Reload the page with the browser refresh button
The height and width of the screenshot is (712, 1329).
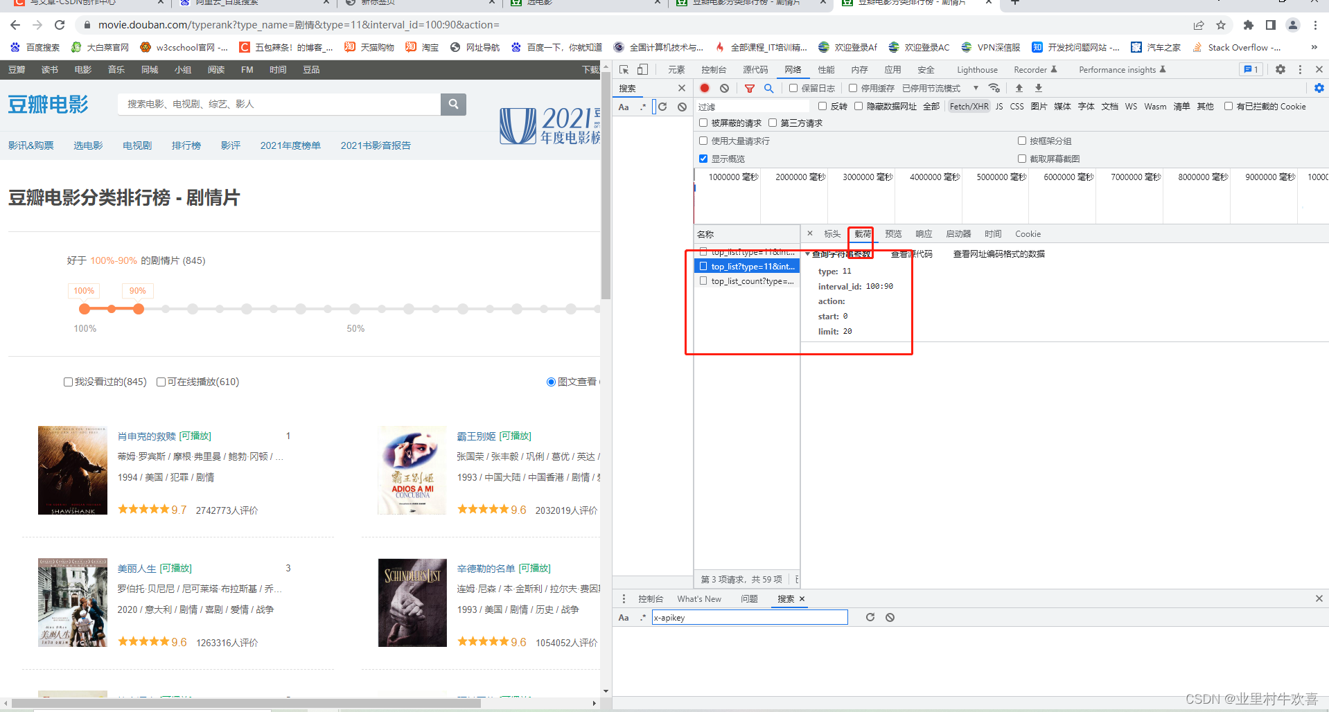(x=60, y=25)
